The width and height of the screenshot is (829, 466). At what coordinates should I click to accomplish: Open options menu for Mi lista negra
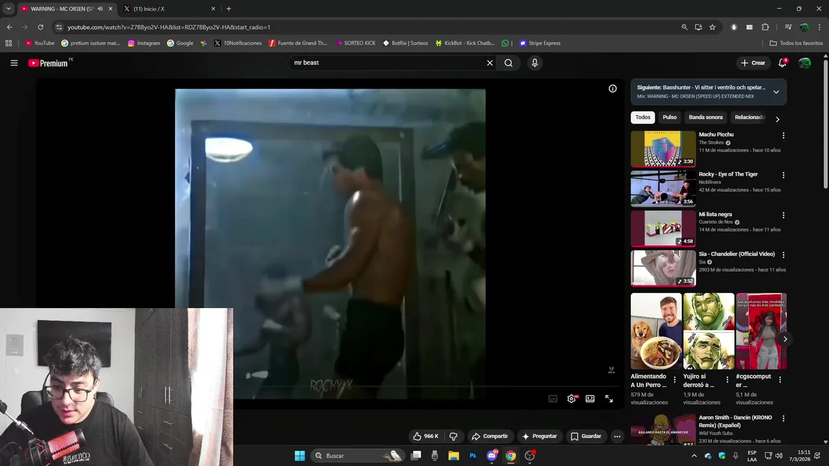click(x=783, y=215)
